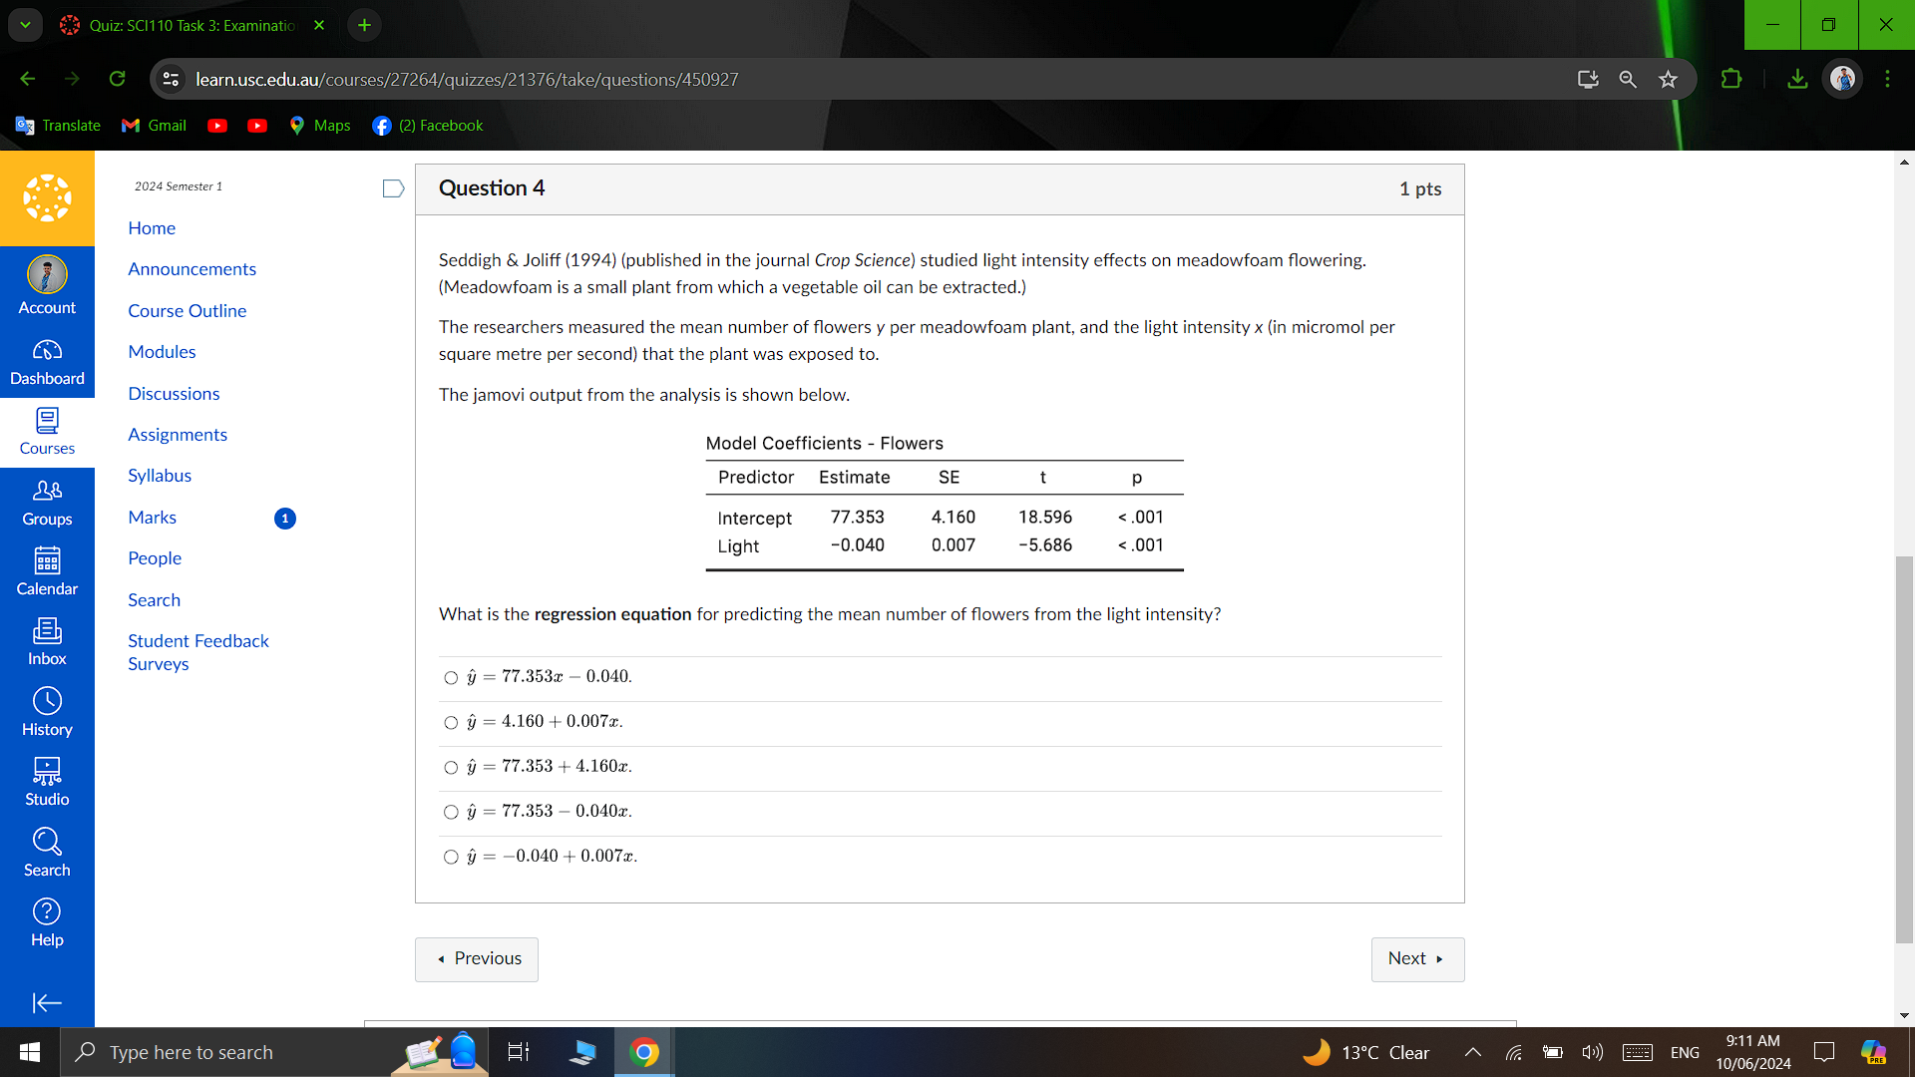Open the Canvas Inbox
This screenshot has height=1077, width=1915.
(x=47, y=639)
